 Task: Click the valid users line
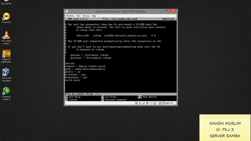click(73, 80)
